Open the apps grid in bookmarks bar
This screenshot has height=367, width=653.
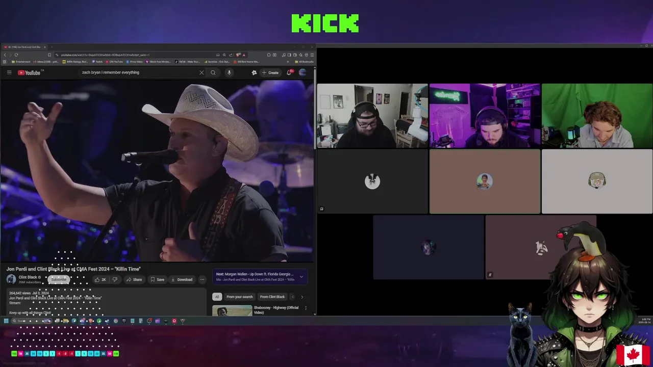click(x=4, y=62)
